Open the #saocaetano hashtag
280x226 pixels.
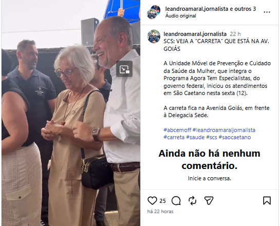coord(235,137)
